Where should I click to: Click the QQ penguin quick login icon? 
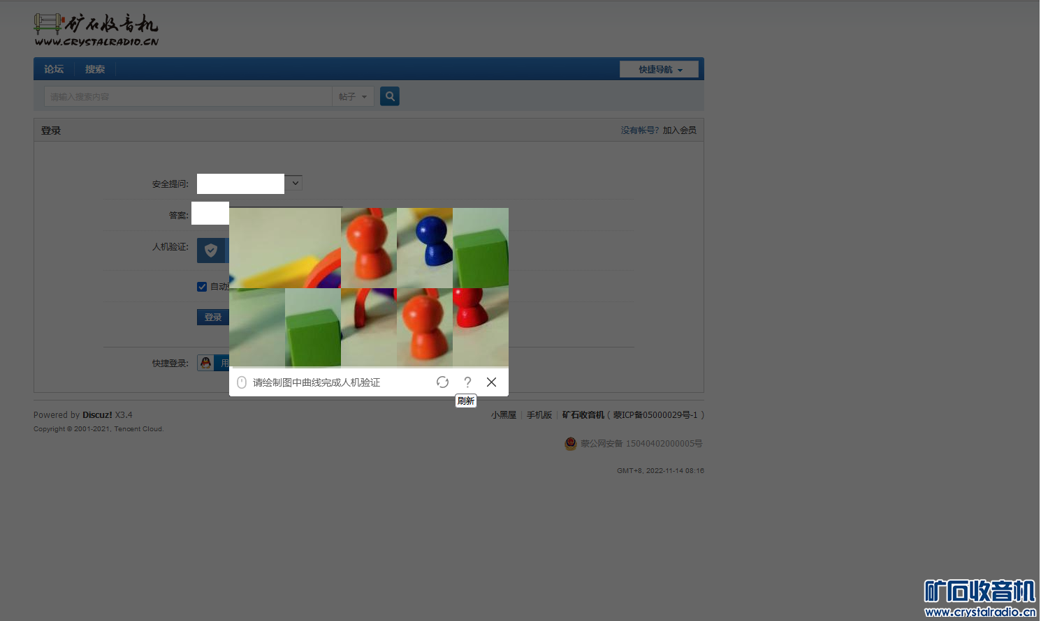pos(205,363)
